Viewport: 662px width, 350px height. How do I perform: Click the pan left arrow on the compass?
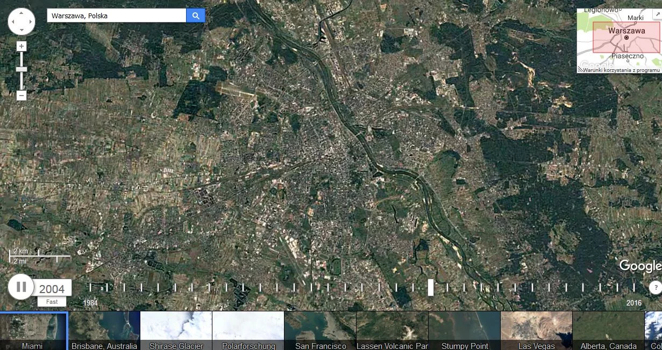pos(12,21)
